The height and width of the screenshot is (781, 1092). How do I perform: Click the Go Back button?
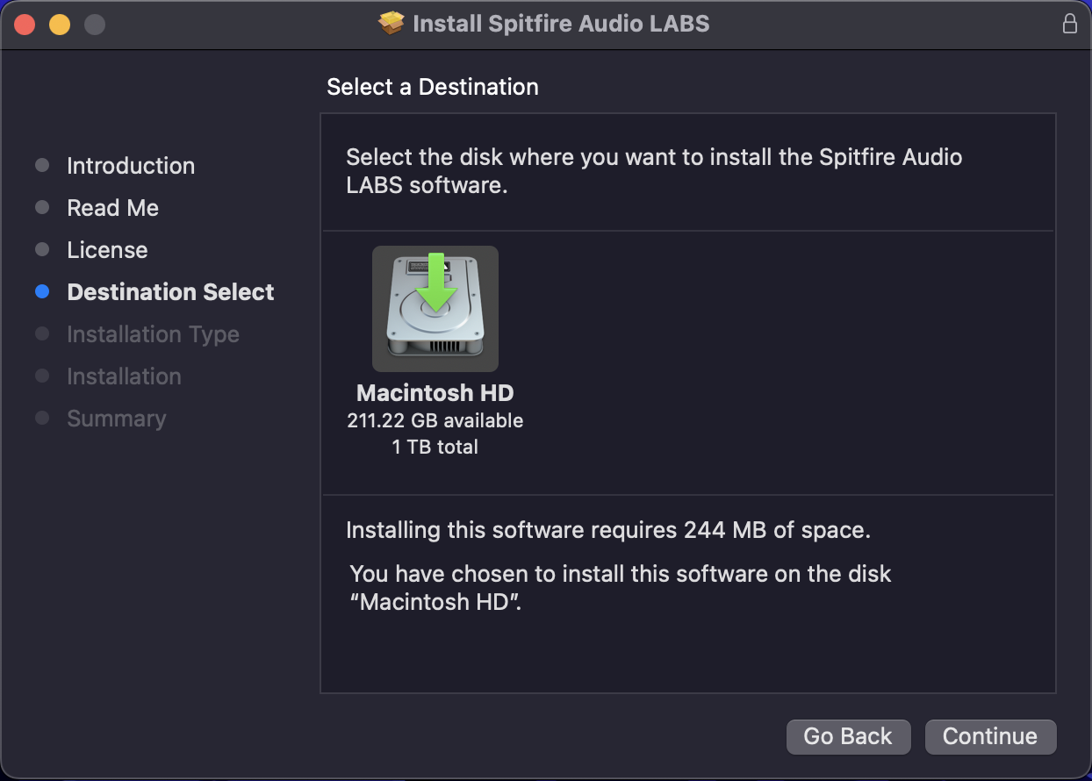point(848,736)
